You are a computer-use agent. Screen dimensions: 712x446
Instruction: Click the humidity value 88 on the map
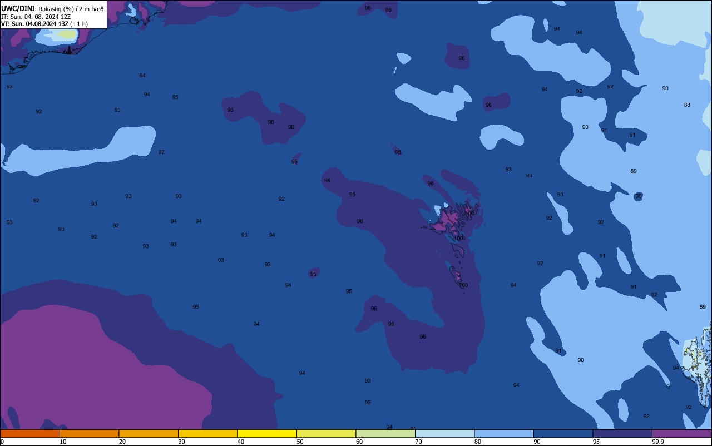click(687, 105)
